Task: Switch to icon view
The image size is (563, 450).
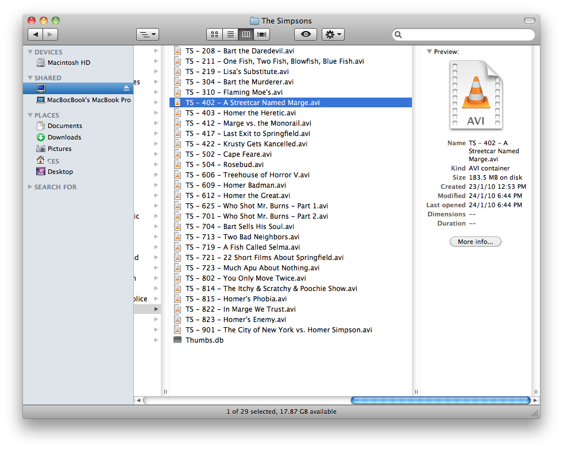Action: coord(214,34)
